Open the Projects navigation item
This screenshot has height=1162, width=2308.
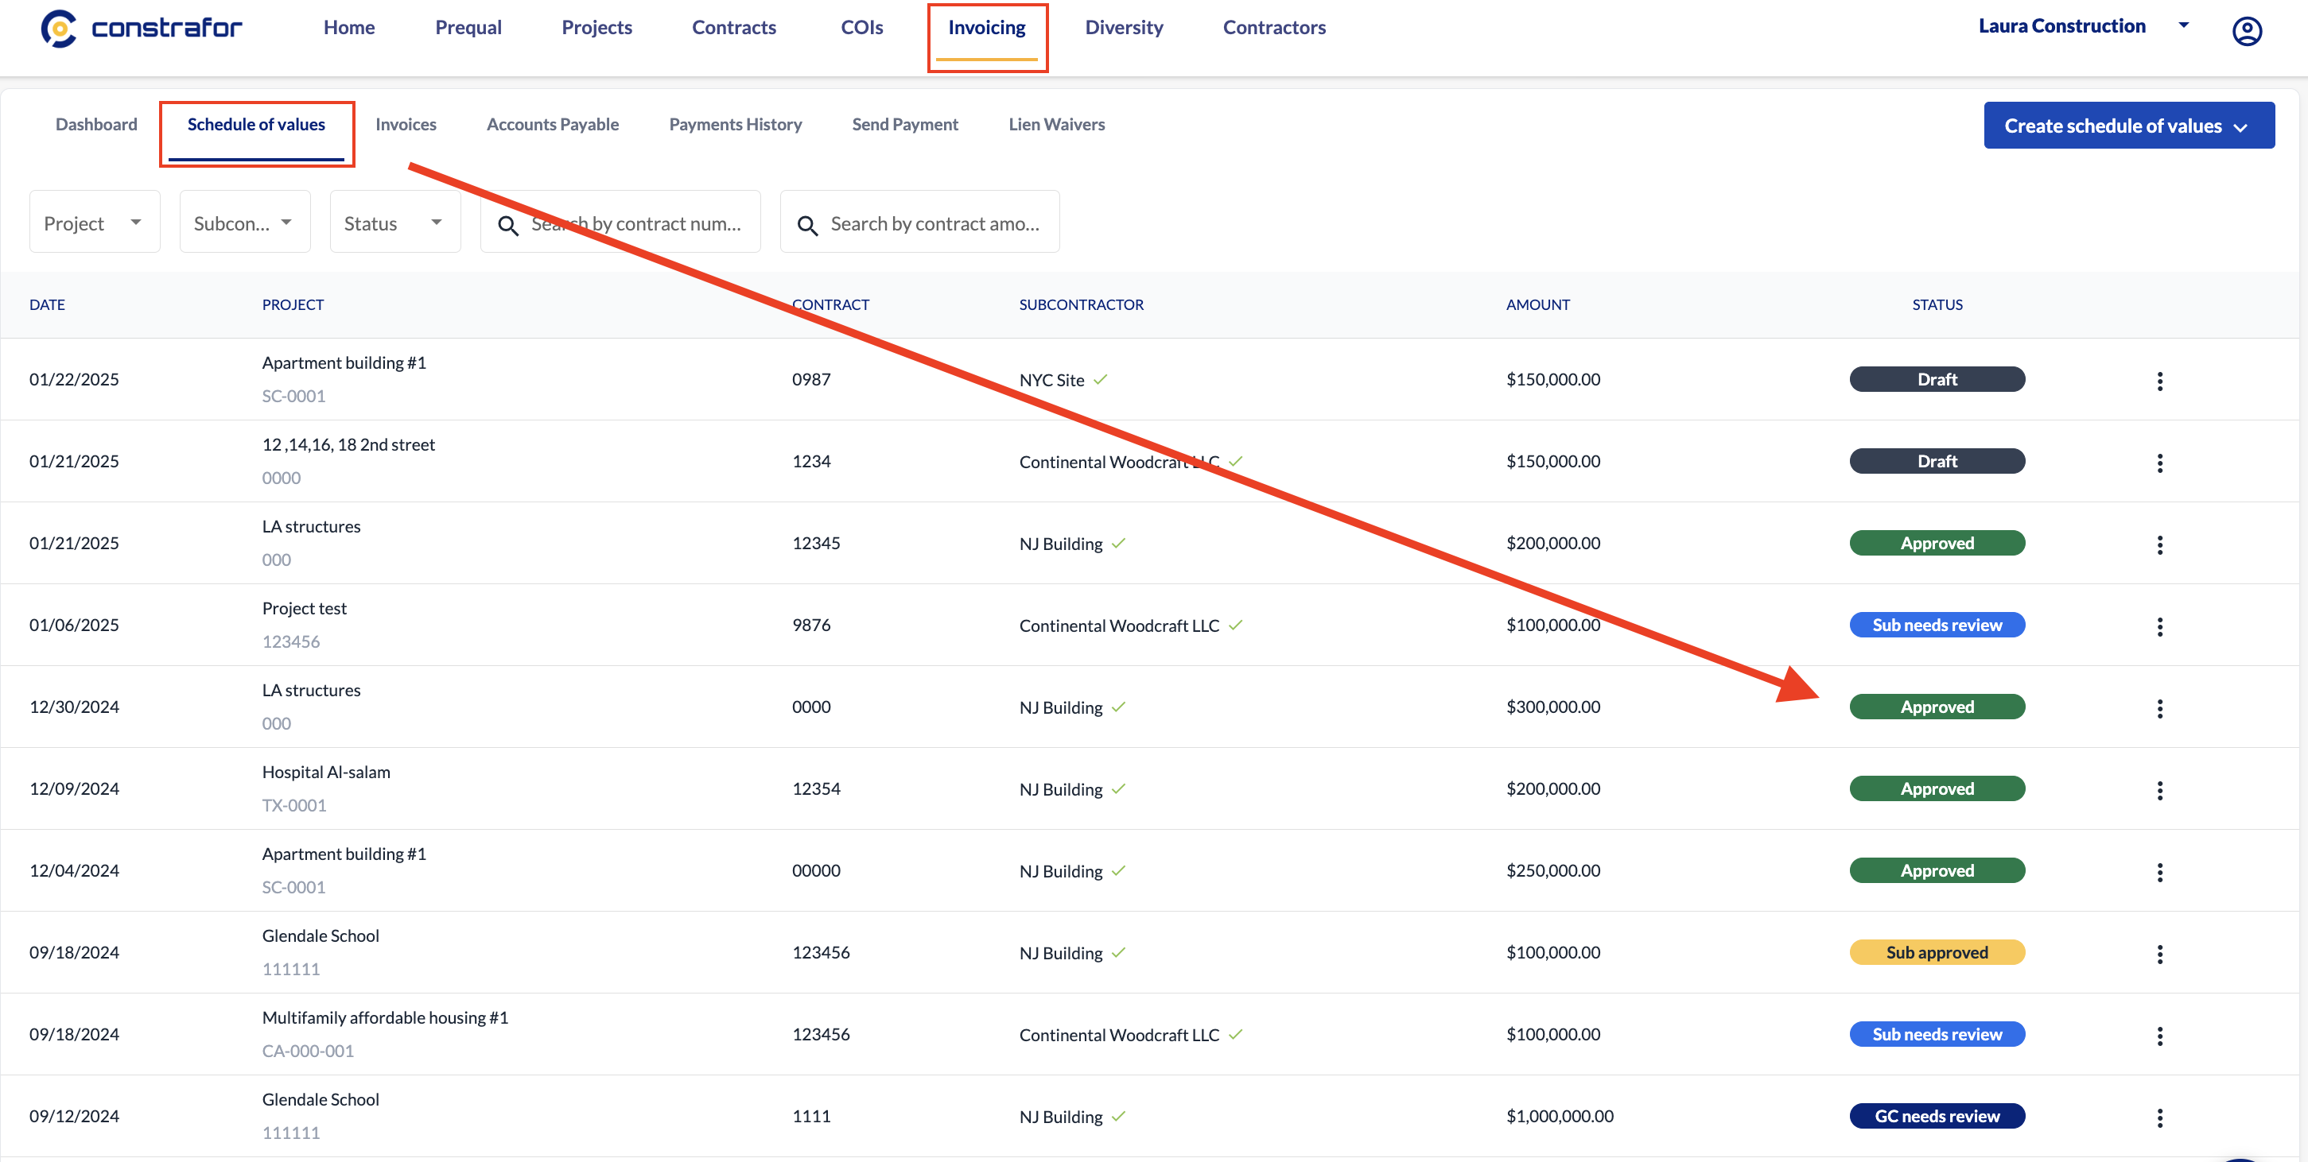pos(596,28)
